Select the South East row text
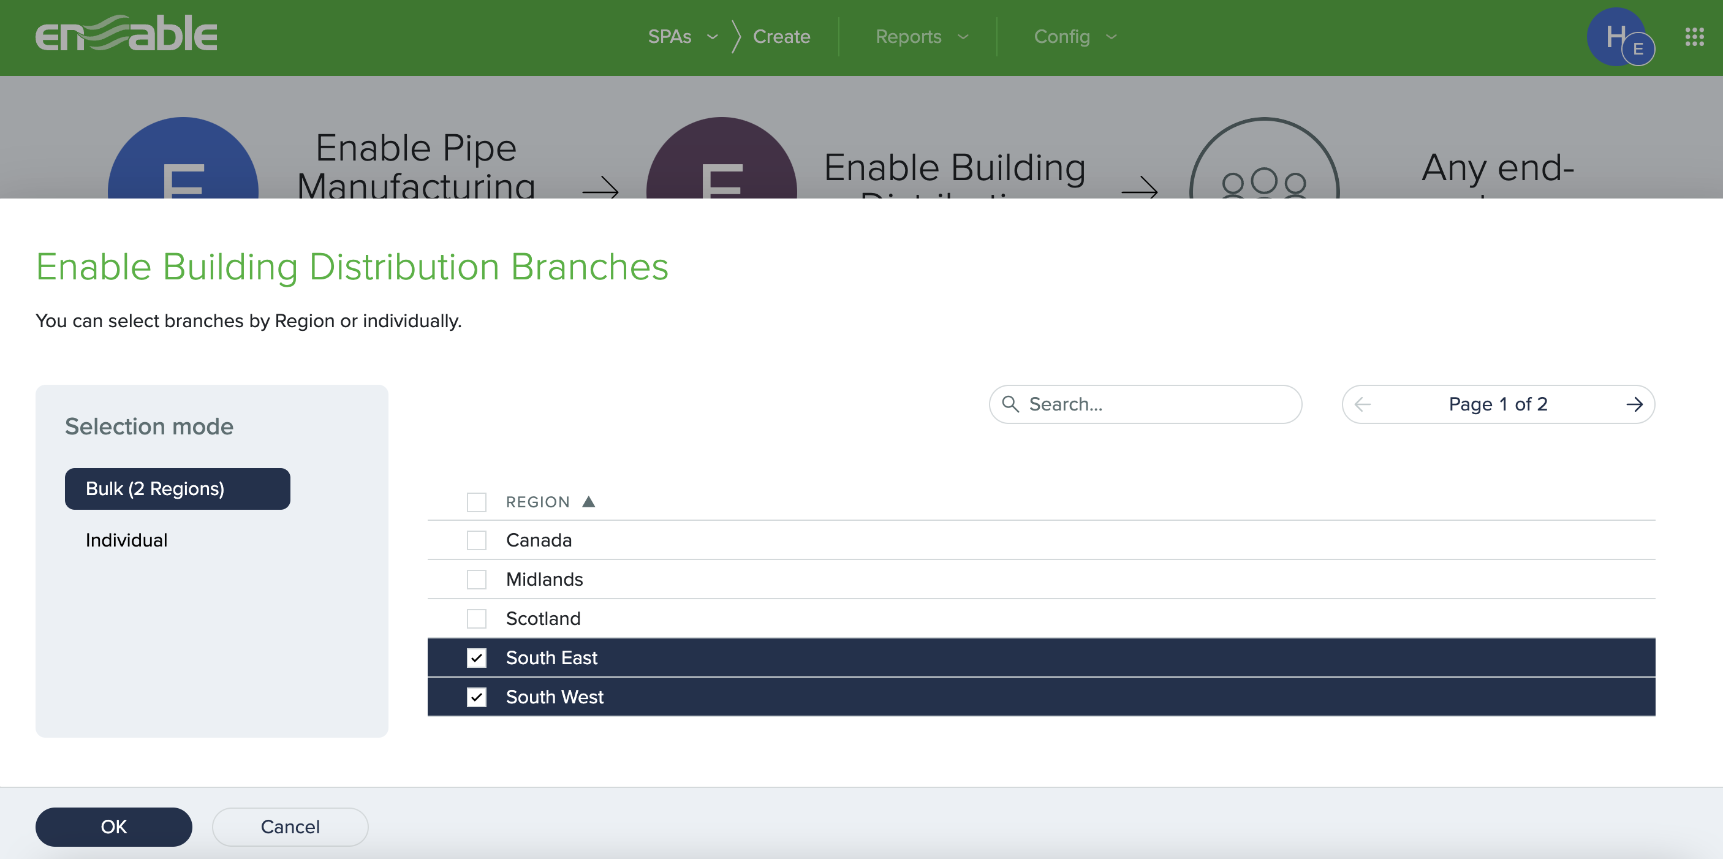The width and height of the screenshot is (1723, 859). coord(552,657)
